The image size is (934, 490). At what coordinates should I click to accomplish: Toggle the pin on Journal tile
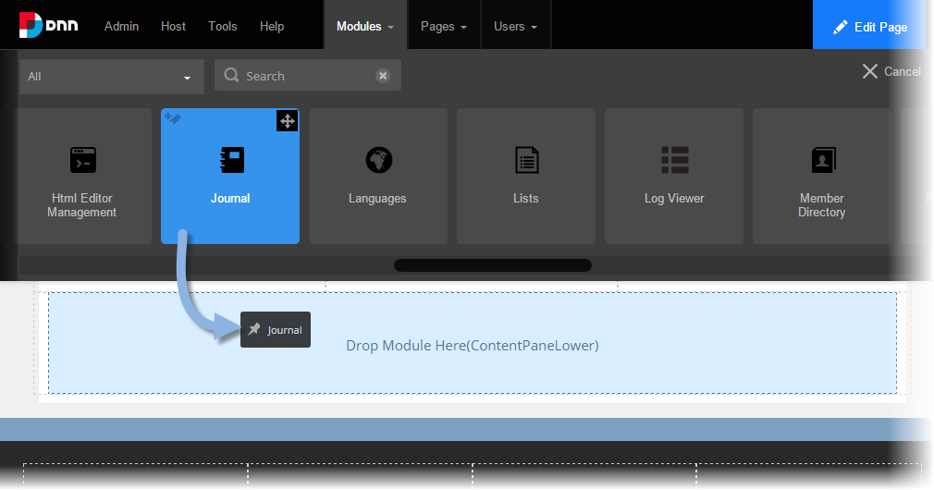[172, 118]
